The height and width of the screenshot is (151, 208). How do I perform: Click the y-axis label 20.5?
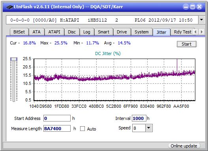click(27, 67)
